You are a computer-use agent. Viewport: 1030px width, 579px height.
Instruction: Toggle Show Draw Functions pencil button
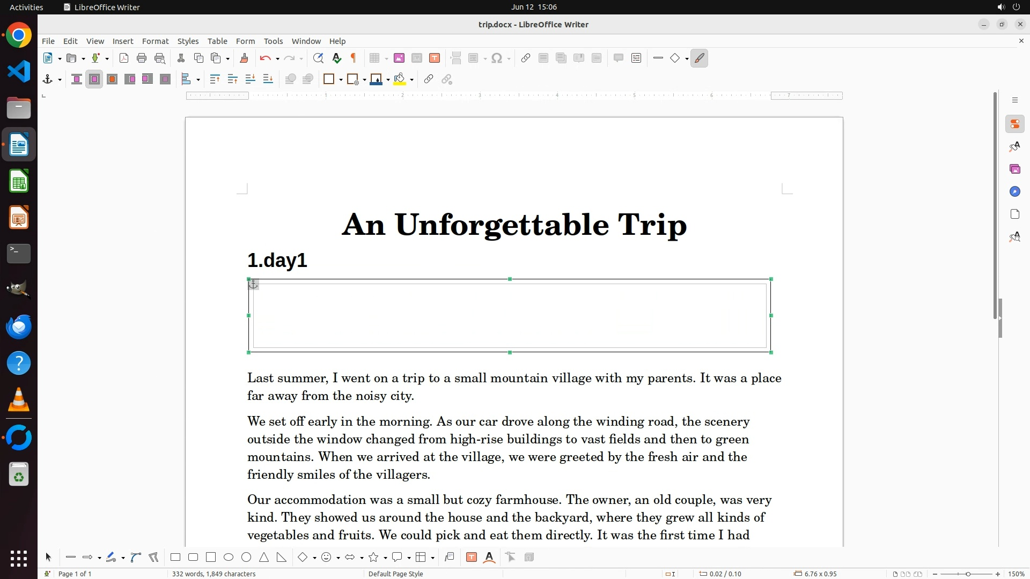(699, 58)
